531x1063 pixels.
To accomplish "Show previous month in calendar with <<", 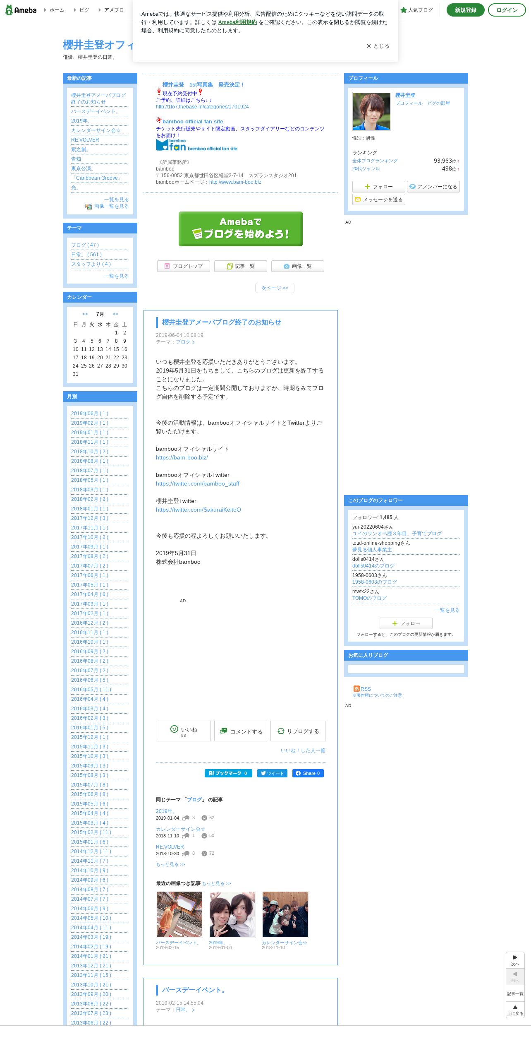I will click(x=85, y=314).
